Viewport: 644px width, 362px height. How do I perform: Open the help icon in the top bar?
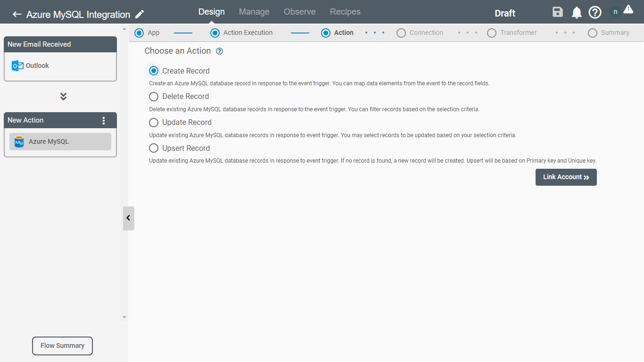click(595, 12)
